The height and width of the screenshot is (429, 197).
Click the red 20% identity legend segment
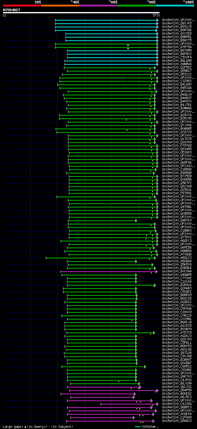(x=22, y=6)
